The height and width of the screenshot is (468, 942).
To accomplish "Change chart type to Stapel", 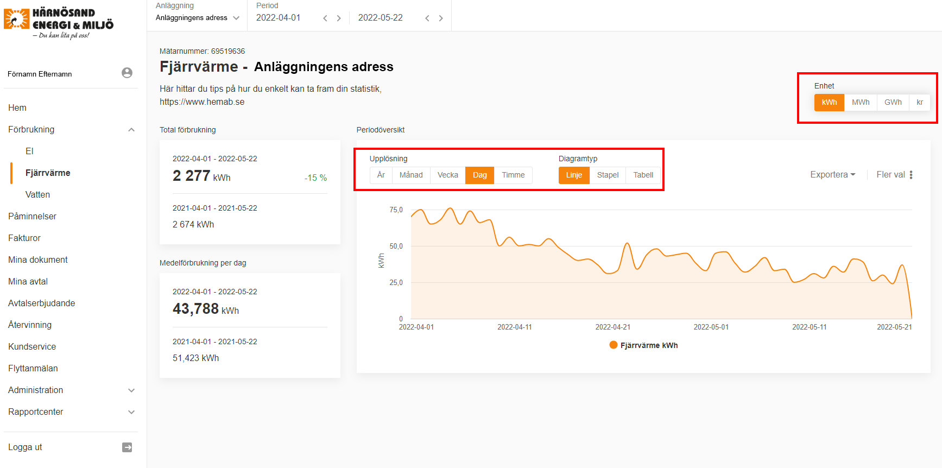I will 608,175.
